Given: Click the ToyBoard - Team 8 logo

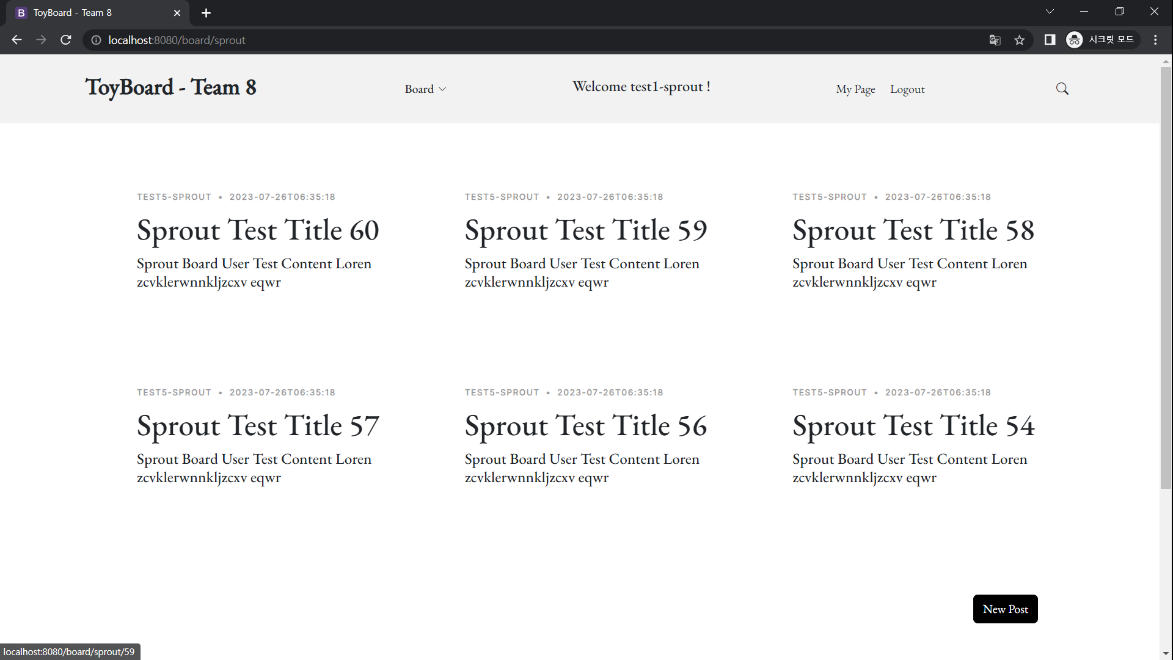Looking at the screenshot, I should click(x=170, y=87).
